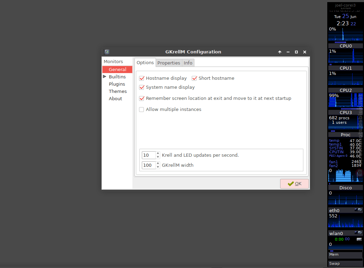Click the wlan0 interface label
Image resolution: width=364 pixels, height=268 pixels.
[x=336, y=233]
